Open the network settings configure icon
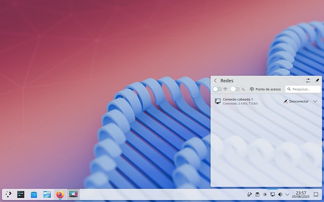This screenshot has width=324, height=202. click(x=308, y=81)
